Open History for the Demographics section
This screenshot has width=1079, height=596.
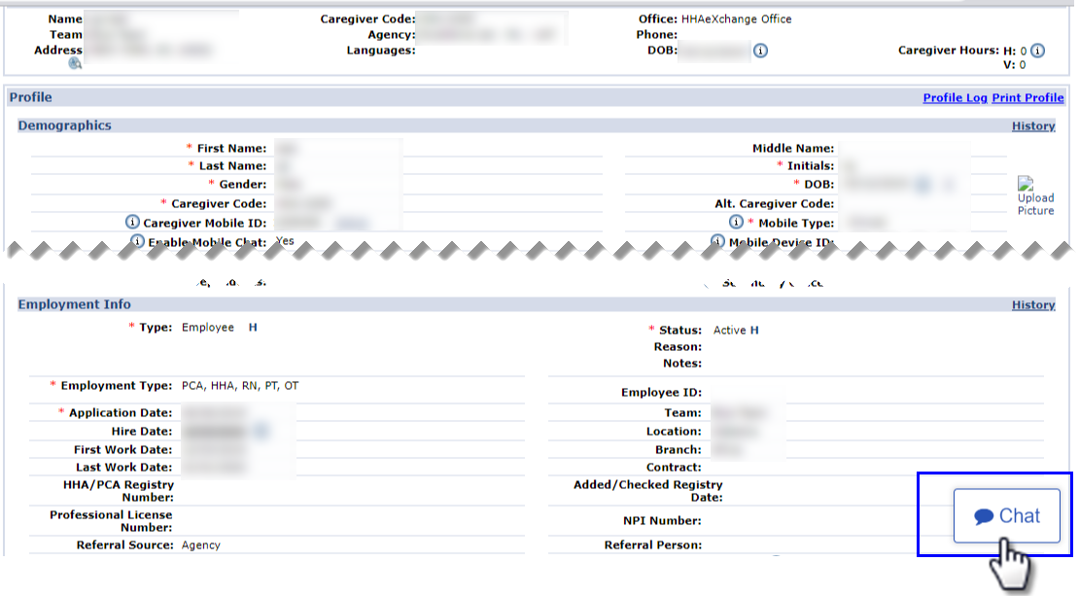coord(1032,126)
